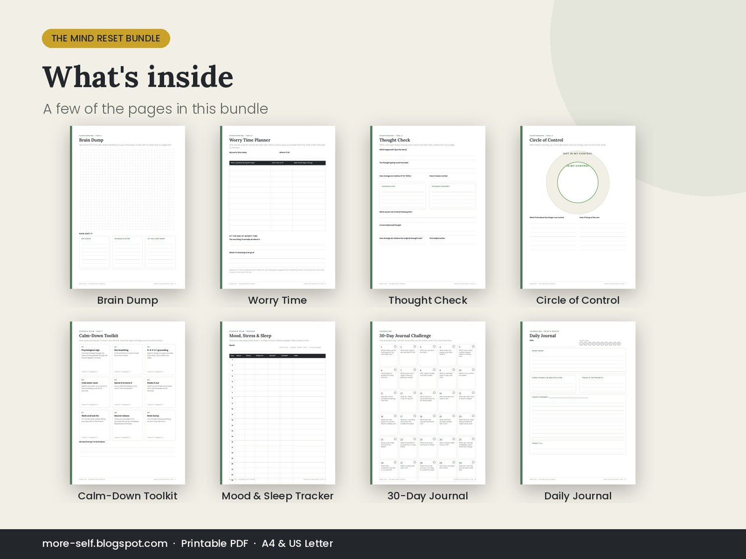The height and width of the screenshot is (559, 746).
Task: Open the Daily Journal page thumbnail
Action: 578,403
